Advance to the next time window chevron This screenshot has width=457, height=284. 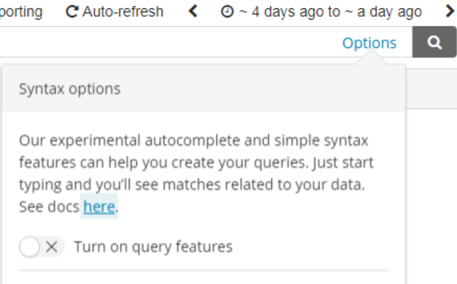coord(449,11)
